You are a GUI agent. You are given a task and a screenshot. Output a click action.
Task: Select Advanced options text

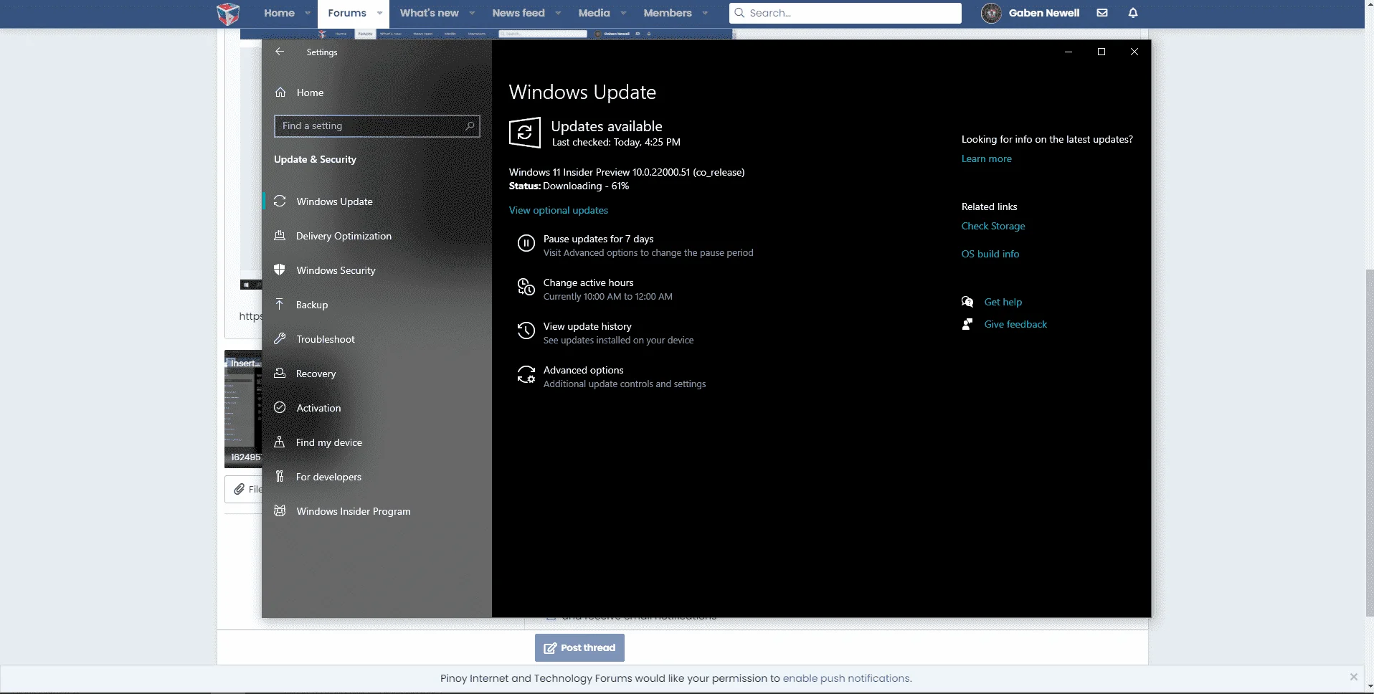click(x=583, y=370)
